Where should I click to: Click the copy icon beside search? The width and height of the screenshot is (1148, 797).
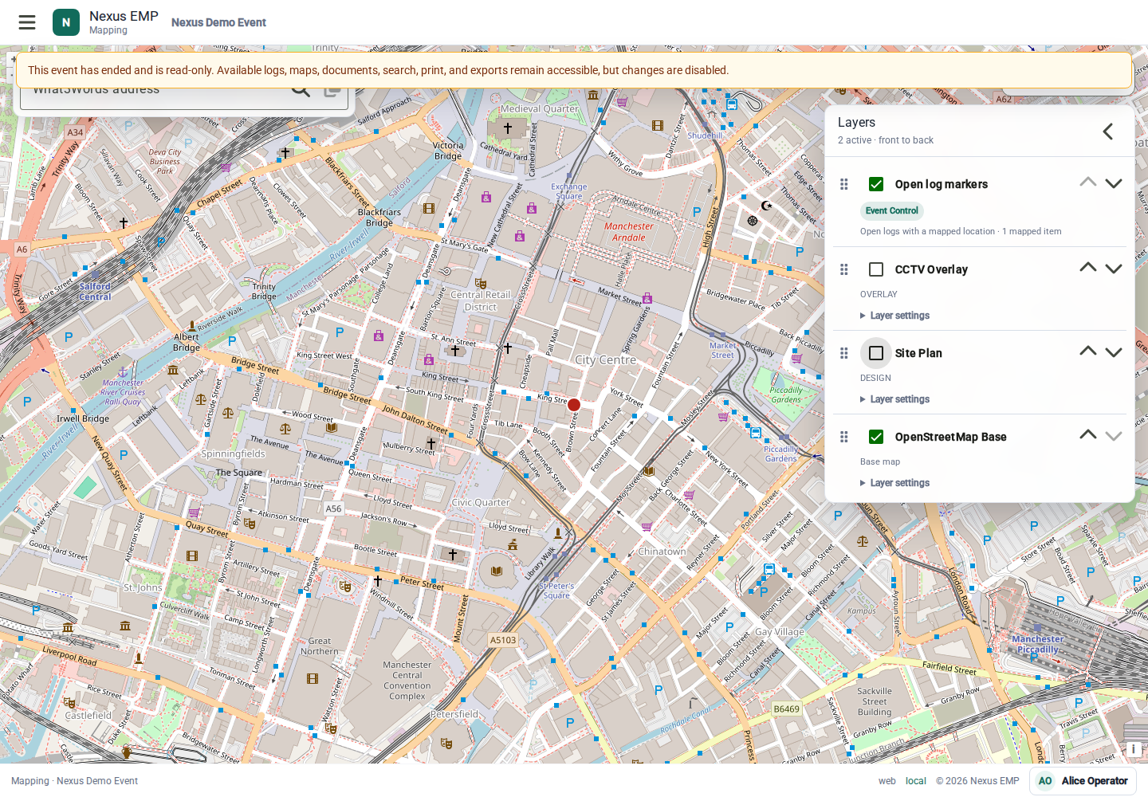[332, 89]
